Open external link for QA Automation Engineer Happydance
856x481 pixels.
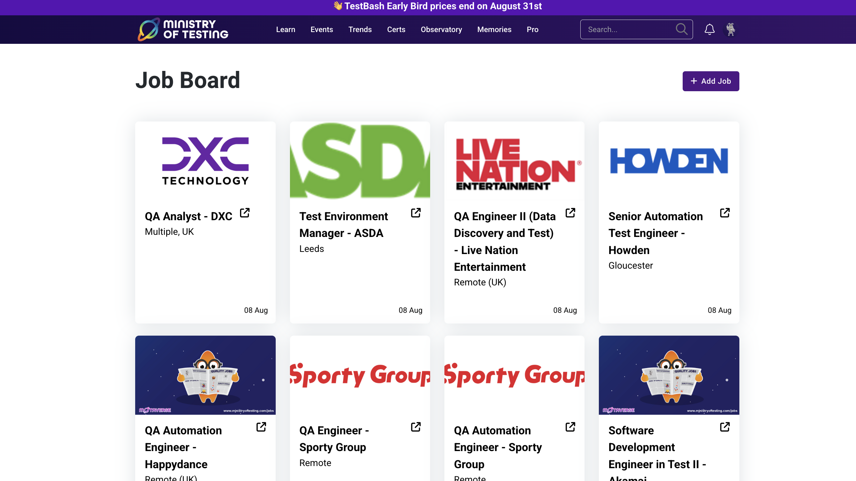click(261, 427)
